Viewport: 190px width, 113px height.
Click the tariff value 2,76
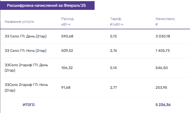tap(113, 51)
